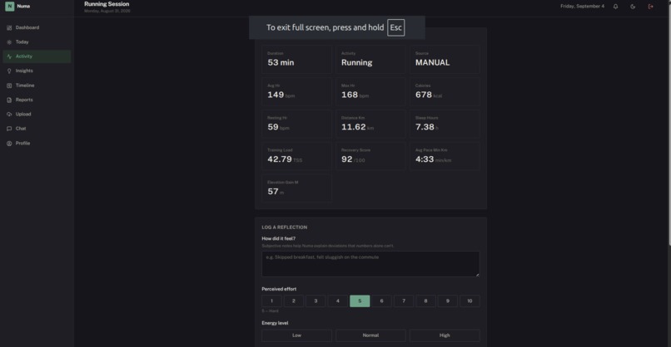Set perceived effort to 8
The image size is (671, 347).
[425, 301]
